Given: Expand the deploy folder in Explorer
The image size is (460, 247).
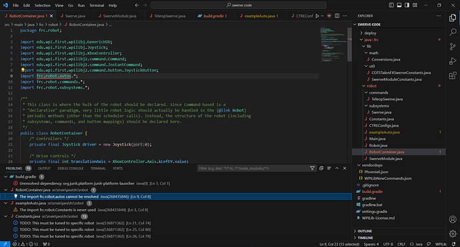Looking at the screenshot, I should pos(370,33).
